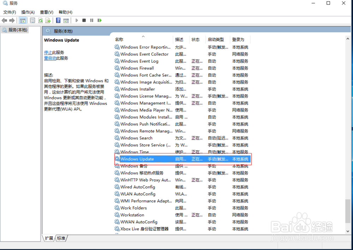
Task: Click the Pause Service icon
Action: pyautogui.click(x=92, y=20)
